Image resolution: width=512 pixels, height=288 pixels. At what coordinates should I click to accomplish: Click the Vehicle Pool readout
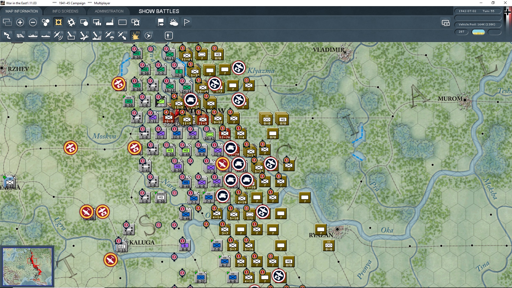(478, 24)
